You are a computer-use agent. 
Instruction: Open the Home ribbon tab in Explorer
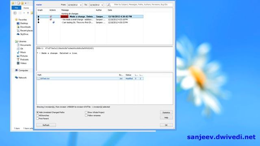(26, 8)
